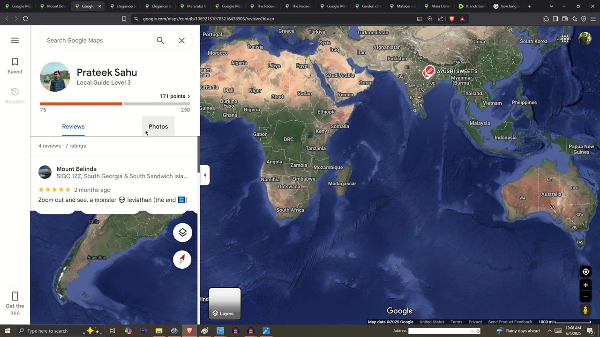The image size is (600, 337).
Task: Expand the taskbar Address dropdown
Action: click(x=472, y=331)
